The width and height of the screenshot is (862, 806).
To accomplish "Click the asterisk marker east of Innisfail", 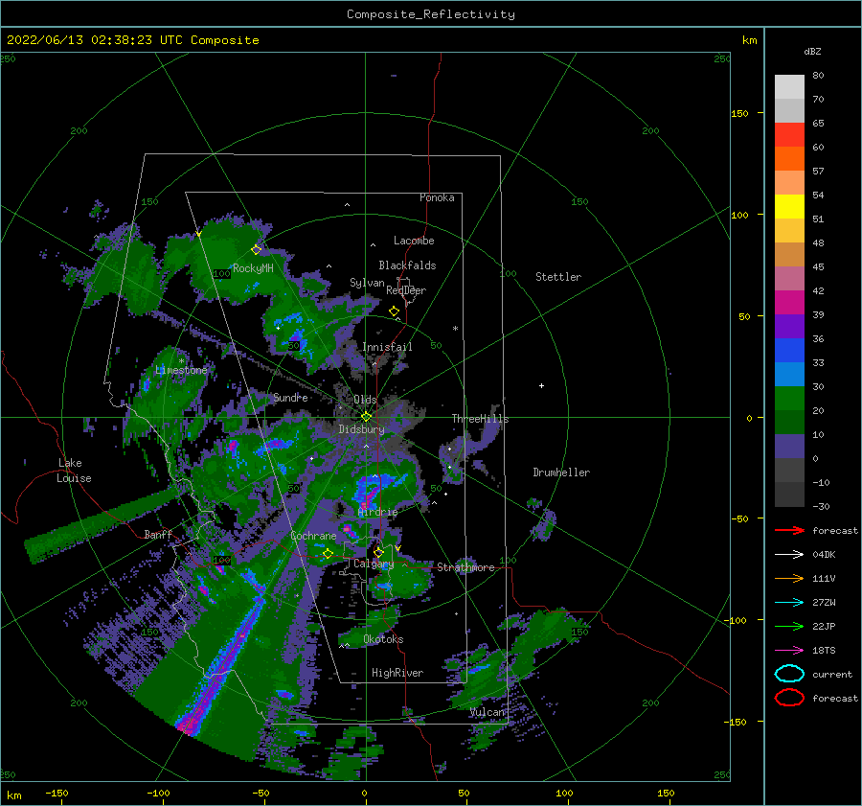I will [x=455, y=329].
